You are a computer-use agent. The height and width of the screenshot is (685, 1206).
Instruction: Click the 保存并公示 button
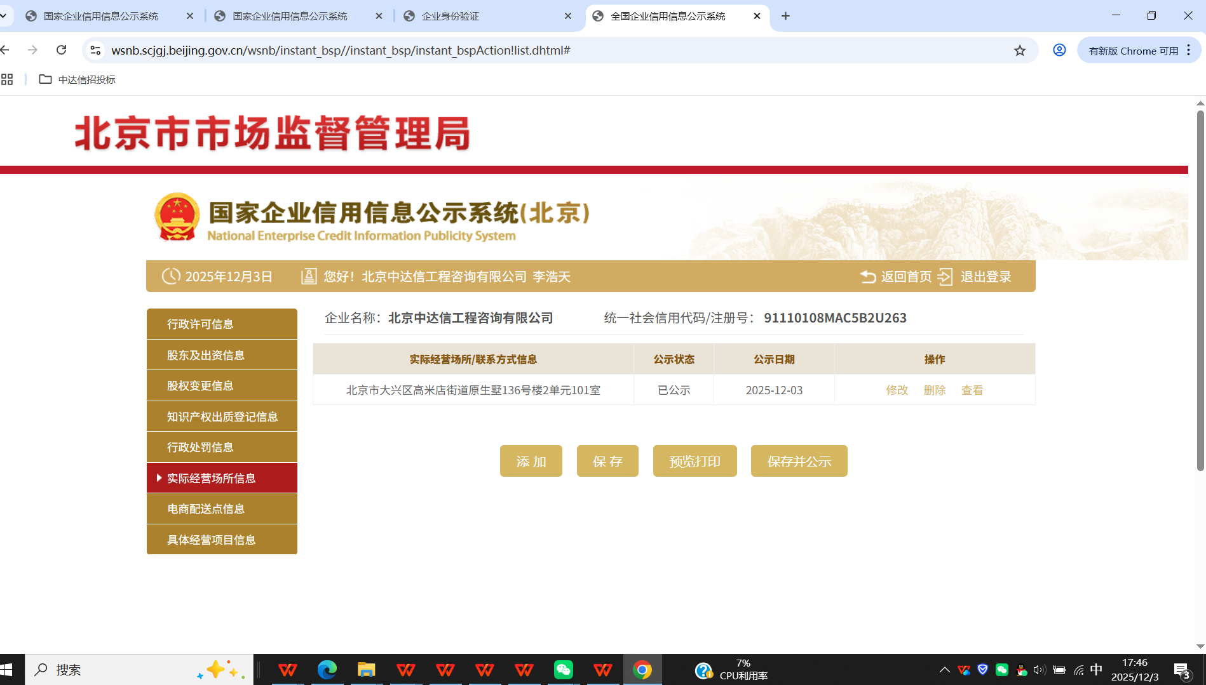pos(799,461)
